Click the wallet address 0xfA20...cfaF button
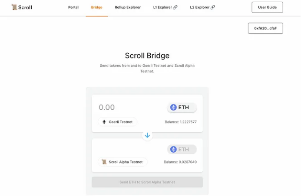The image size is (301, 196). pyautogui.click(x=265, y=28)
